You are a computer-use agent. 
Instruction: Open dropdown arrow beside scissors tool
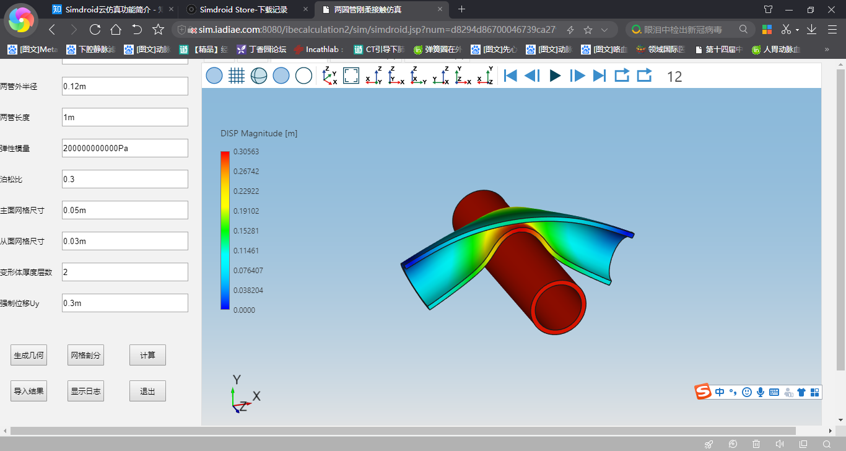(797, 30)
